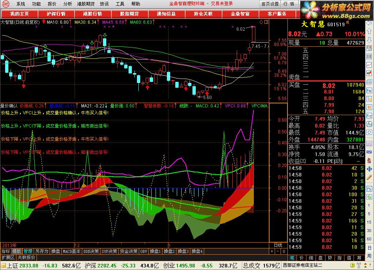
Task: Open the 报价 menu
Action: [x=52, y=4]
